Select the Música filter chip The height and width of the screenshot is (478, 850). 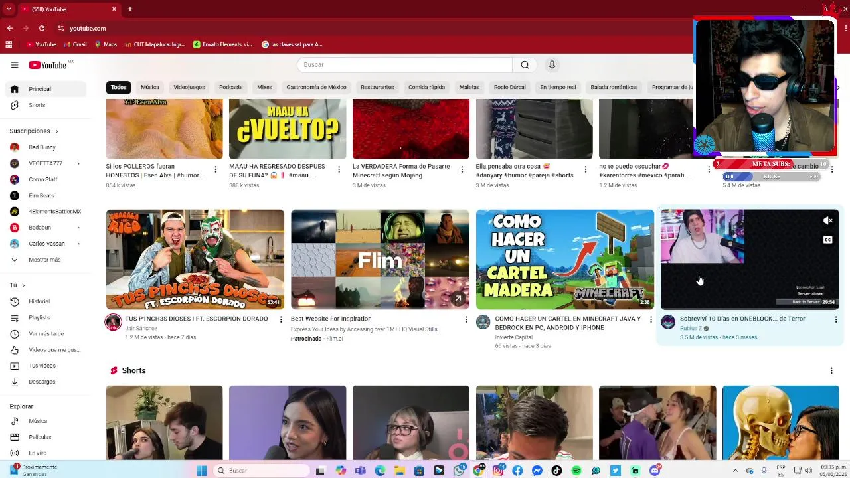tap(150, 87)
